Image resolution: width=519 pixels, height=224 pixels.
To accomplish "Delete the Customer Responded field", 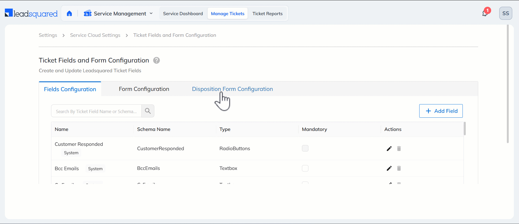I will point(399,149).
